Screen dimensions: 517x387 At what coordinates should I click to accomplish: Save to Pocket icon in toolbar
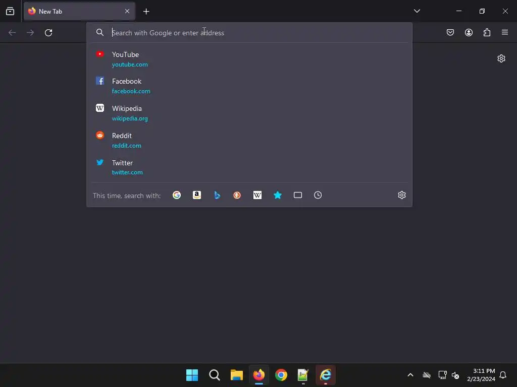coord(450,32)
